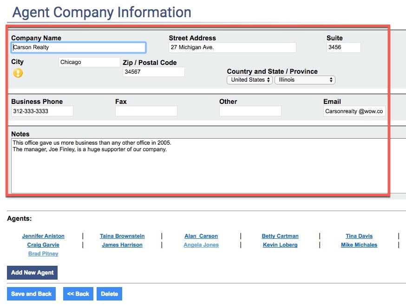Open agent Jennifer Aniston's link
Image resolution: width=406 pixels, height=307 pixels.
(x=43, y=236)
